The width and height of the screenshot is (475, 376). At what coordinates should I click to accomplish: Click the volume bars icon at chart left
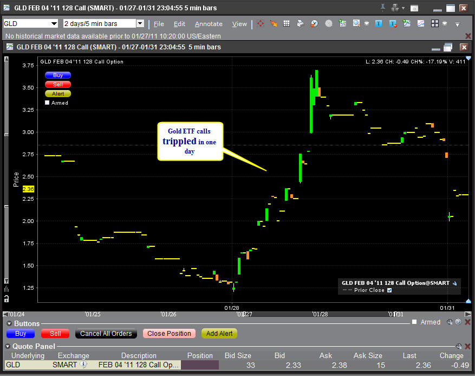point(6,289)
